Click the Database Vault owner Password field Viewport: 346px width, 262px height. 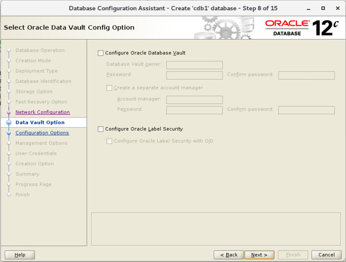tap(195, 75)
